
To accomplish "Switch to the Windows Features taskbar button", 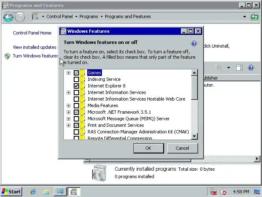I will [x=74, y=192].
